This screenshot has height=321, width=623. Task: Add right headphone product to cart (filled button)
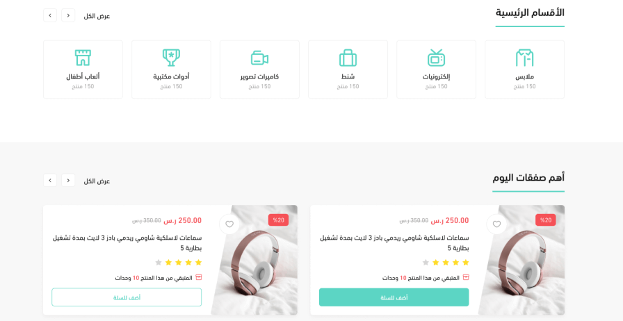click(394, 297)
